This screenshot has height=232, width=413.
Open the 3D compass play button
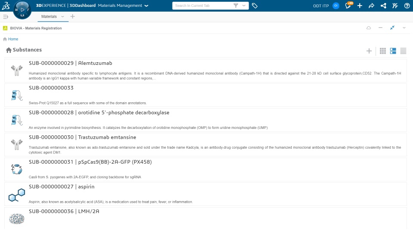(x=22, y=10)
